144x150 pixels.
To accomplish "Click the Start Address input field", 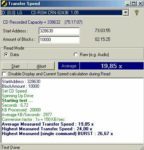I will pos(59,31).
